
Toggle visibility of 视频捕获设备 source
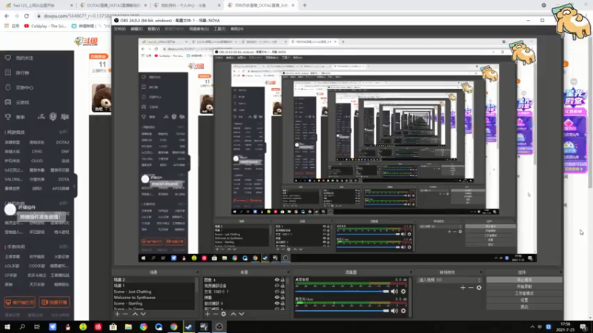(276, 286)
